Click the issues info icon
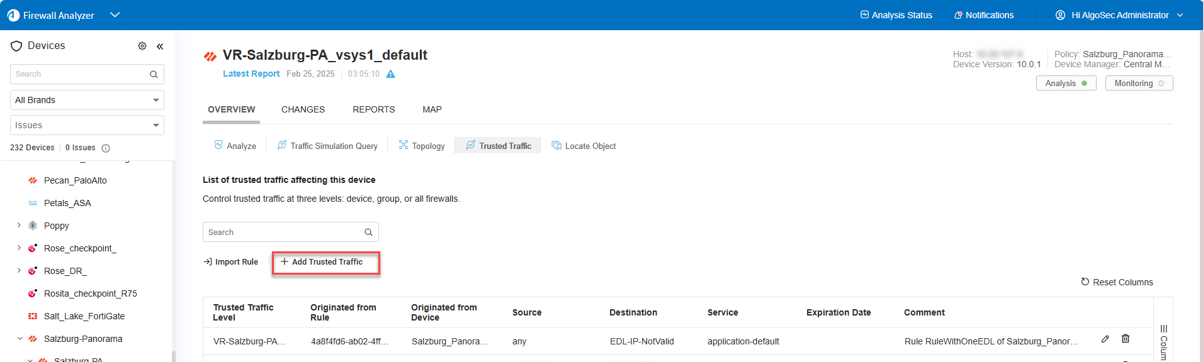 coord(106,148)
